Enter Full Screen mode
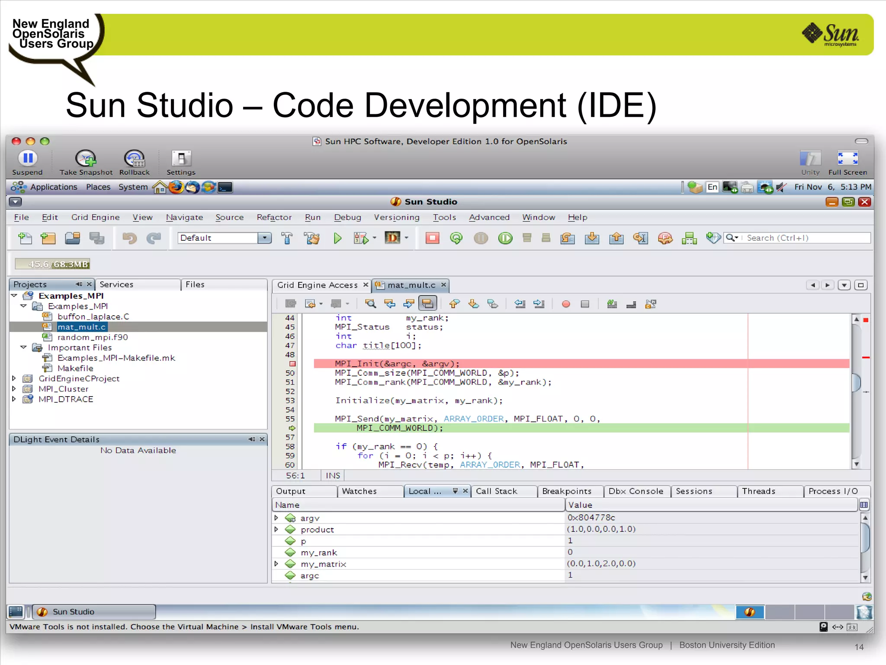Screen dimensions: 886x665 coord(847,158)
